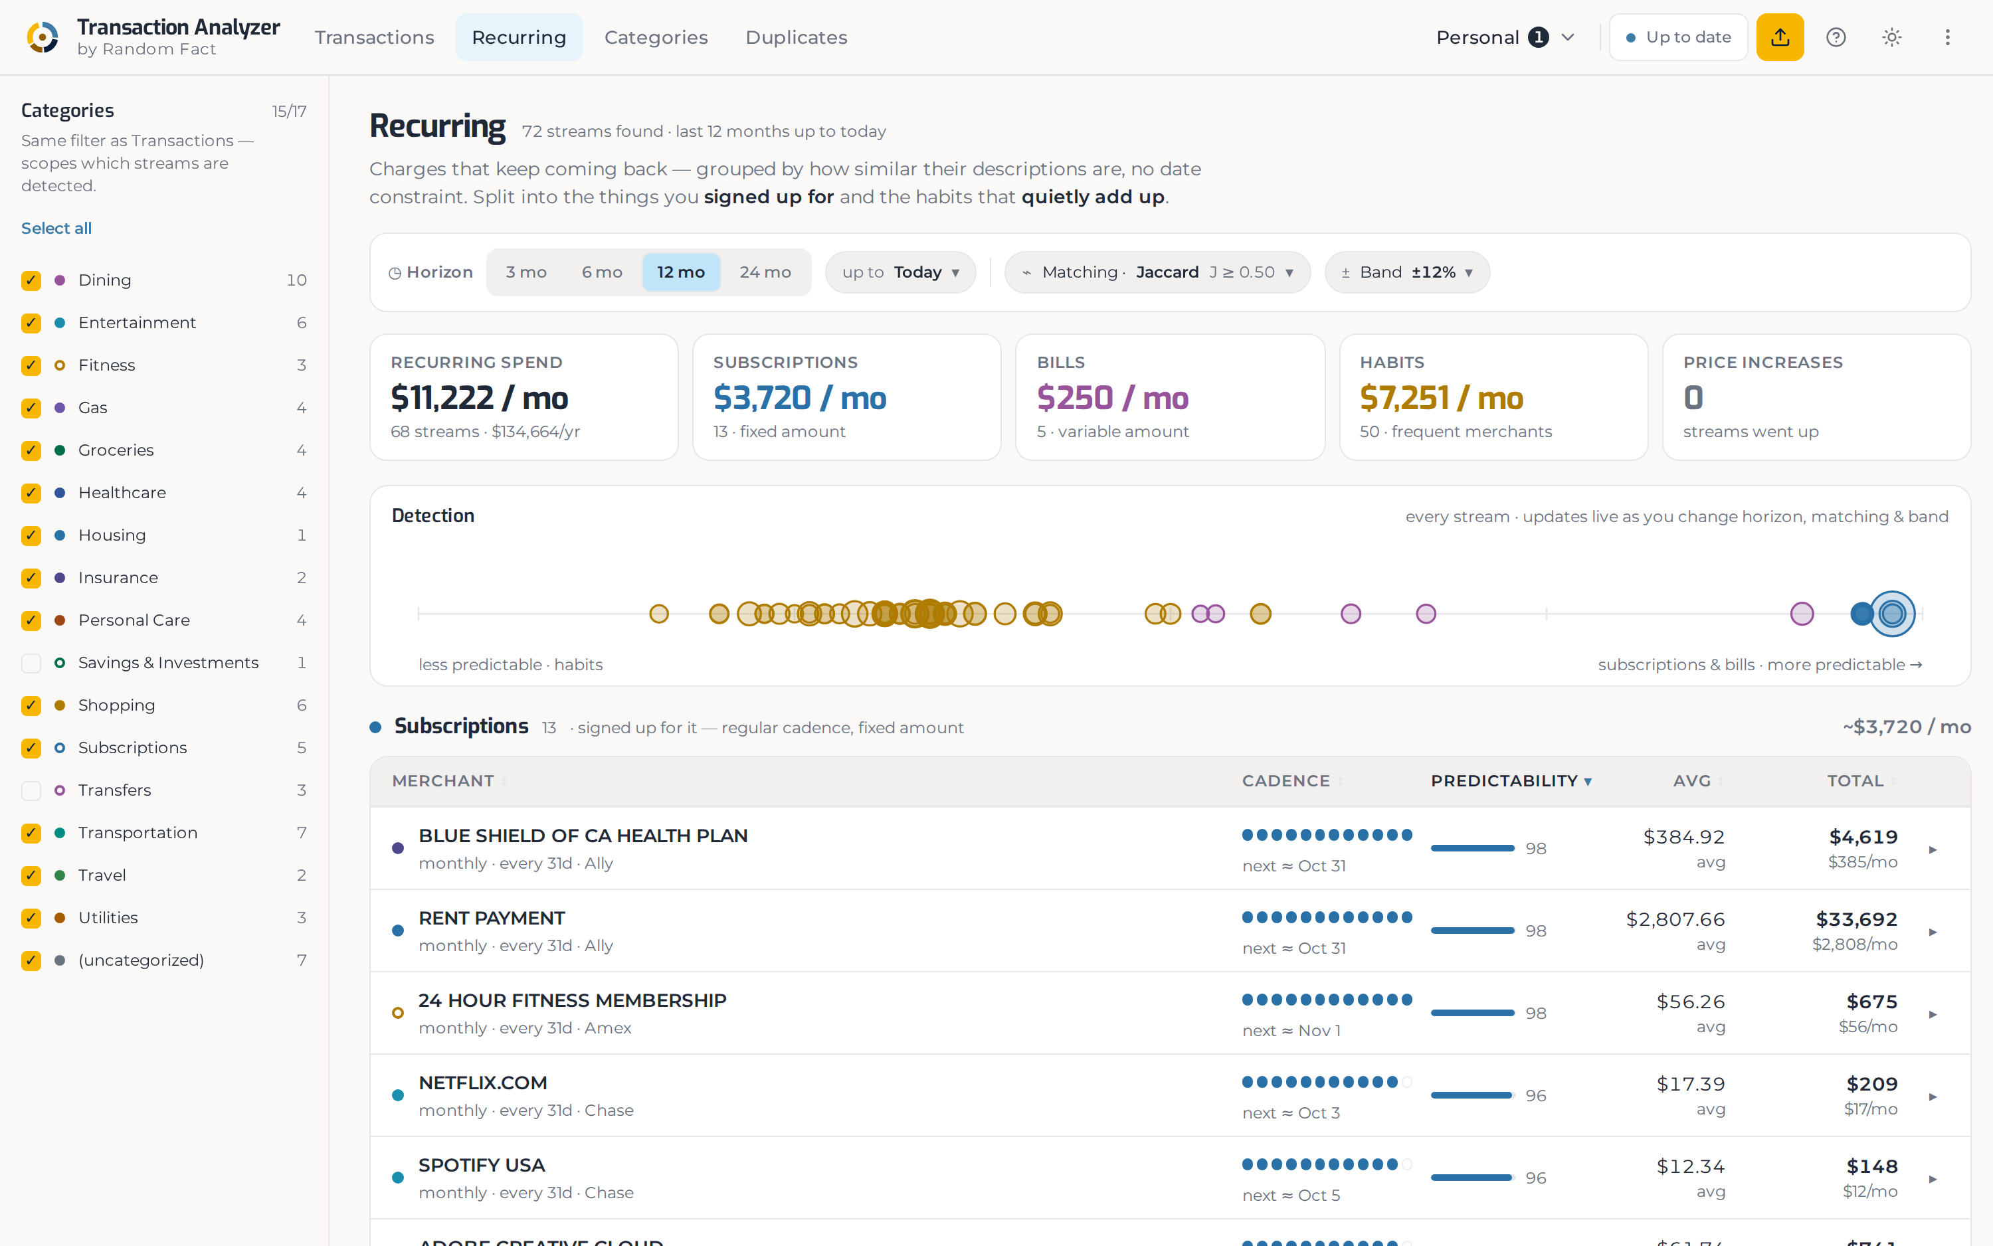Click the Subscriptions $3,720 / mo card
The image size is (1993, 1246).
pyautogui.click(x=846, y=397)
